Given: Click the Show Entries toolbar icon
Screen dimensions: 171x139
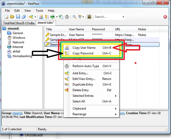Looking at the screenshot, I should click(x=80, y=17).
